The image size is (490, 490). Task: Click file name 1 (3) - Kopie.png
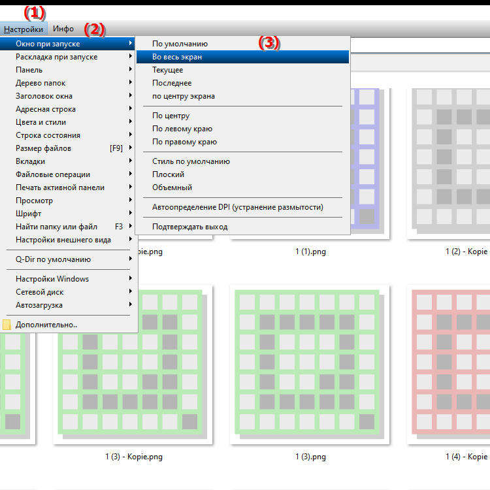coord(134,457)
